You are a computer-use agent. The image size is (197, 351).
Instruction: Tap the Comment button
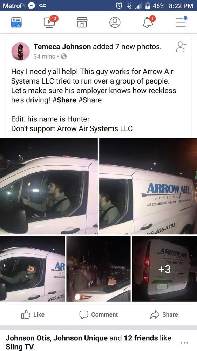[98, 314]
